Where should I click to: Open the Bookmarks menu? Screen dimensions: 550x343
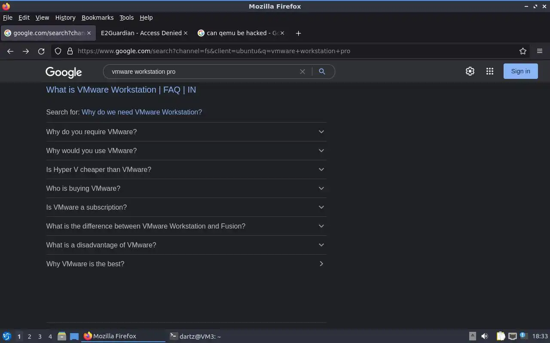(x=98, y=18)
